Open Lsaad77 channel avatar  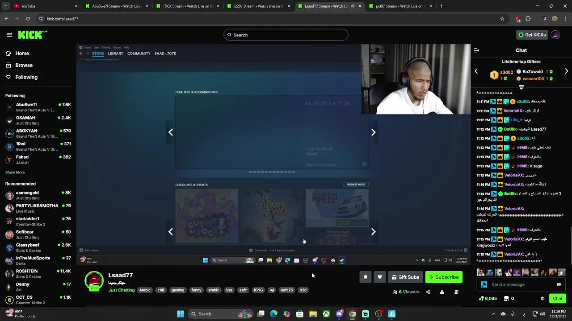coord(94,281)
